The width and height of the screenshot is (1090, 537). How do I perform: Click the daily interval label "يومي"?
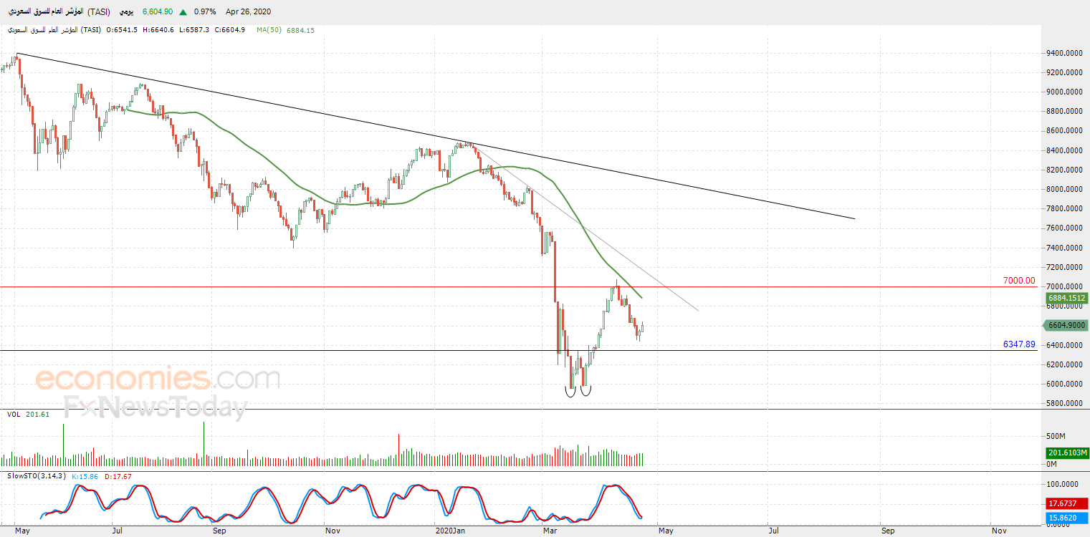pos(126,12)
